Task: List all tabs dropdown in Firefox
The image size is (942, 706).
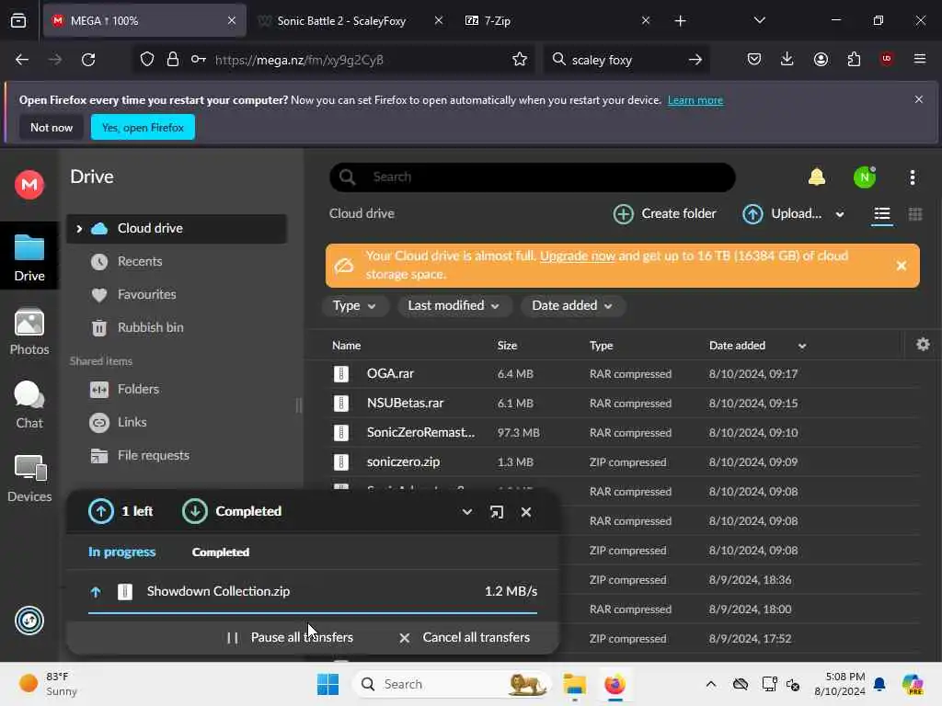Action: point(759,20)
